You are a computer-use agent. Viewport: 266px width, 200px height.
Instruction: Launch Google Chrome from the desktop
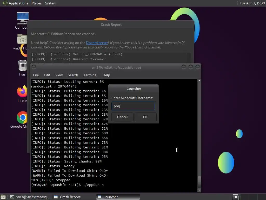(x=22, y=117)
